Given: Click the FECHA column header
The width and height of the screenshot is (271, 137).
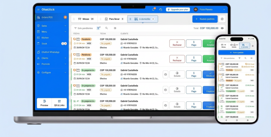Looking at the screenshot, I should (76, 33).
